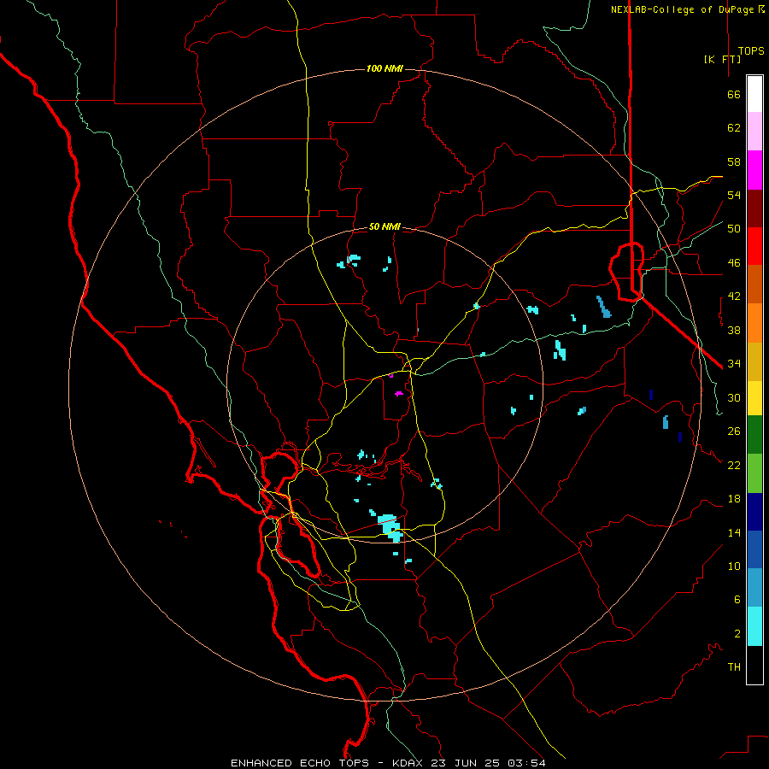Click the "ENHANCED ECHO TOPS" caption text

click(x=300, y=763)
